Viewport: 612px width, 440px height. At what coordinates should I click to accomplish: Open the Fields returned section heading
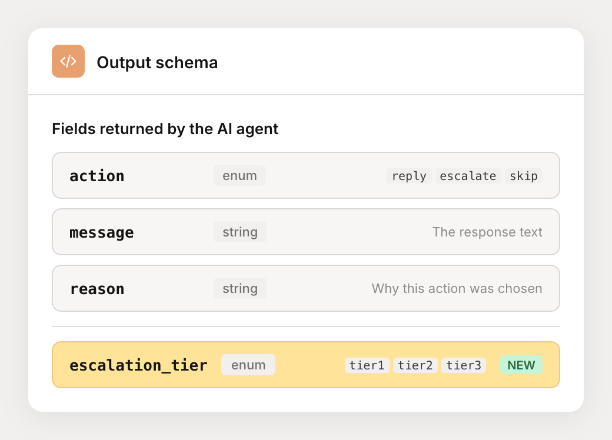tap(165, 129)
